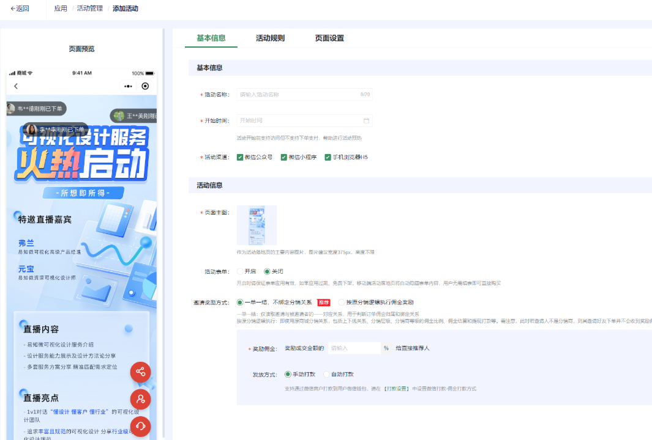Click the 活动管理 breadcrumb link
The height and width of the screenshot is (440, 652).
(x=89, y=9)
